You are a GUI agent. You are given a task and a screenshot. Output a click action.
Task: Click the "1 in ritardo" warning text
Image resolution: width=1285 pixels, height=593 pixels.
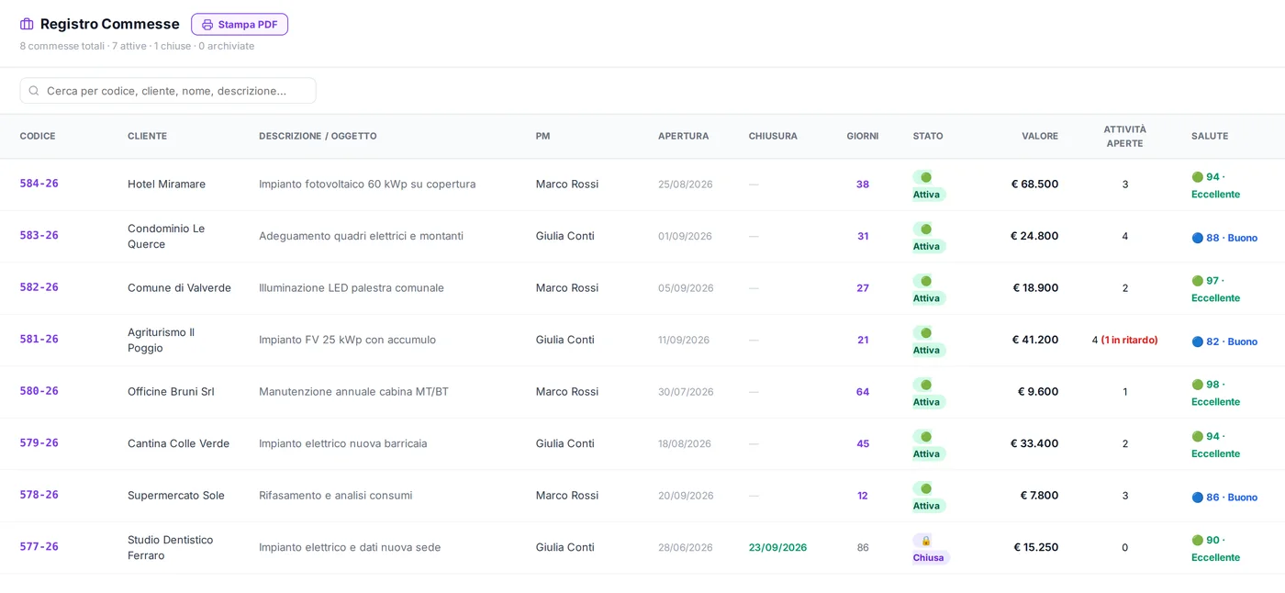[1129, 340]
